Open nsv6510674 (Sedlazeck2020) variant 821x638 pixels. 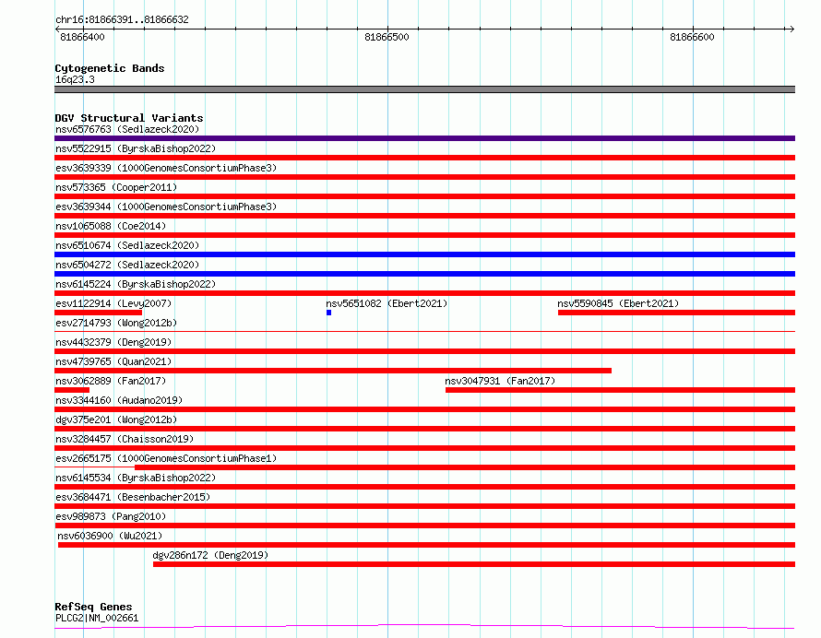(127, 245)
